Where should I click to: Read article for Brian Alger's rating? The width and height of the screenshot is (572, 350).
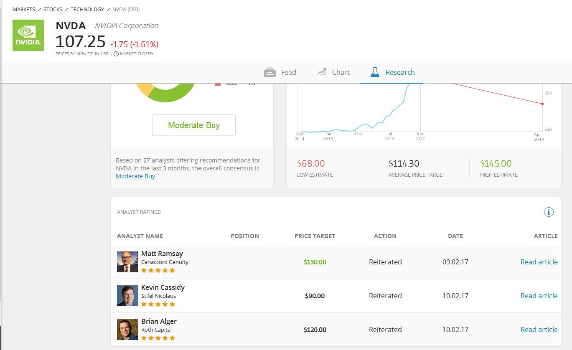pyautogui.click(x=539, y=330)
